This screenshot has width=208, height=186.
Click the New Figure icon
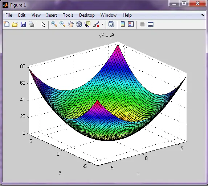click(7, 25)
